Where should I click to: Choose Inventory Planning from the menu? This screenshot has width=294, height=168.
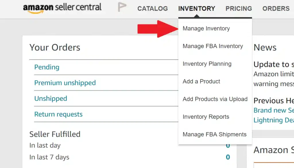tap(207, 64)
